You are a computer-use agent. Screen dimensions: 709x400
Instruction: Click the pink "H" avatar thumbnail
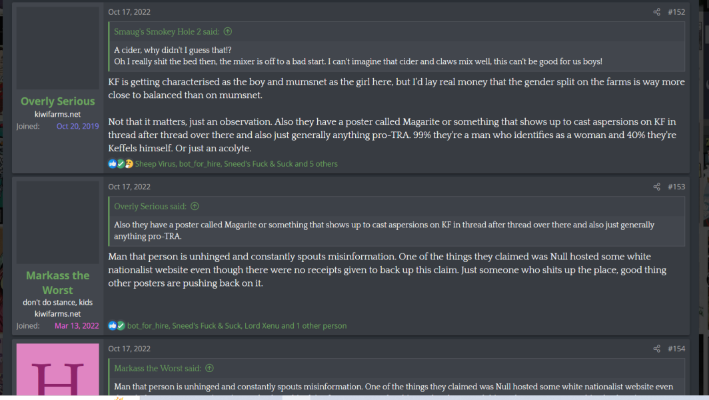pos(58,370)
